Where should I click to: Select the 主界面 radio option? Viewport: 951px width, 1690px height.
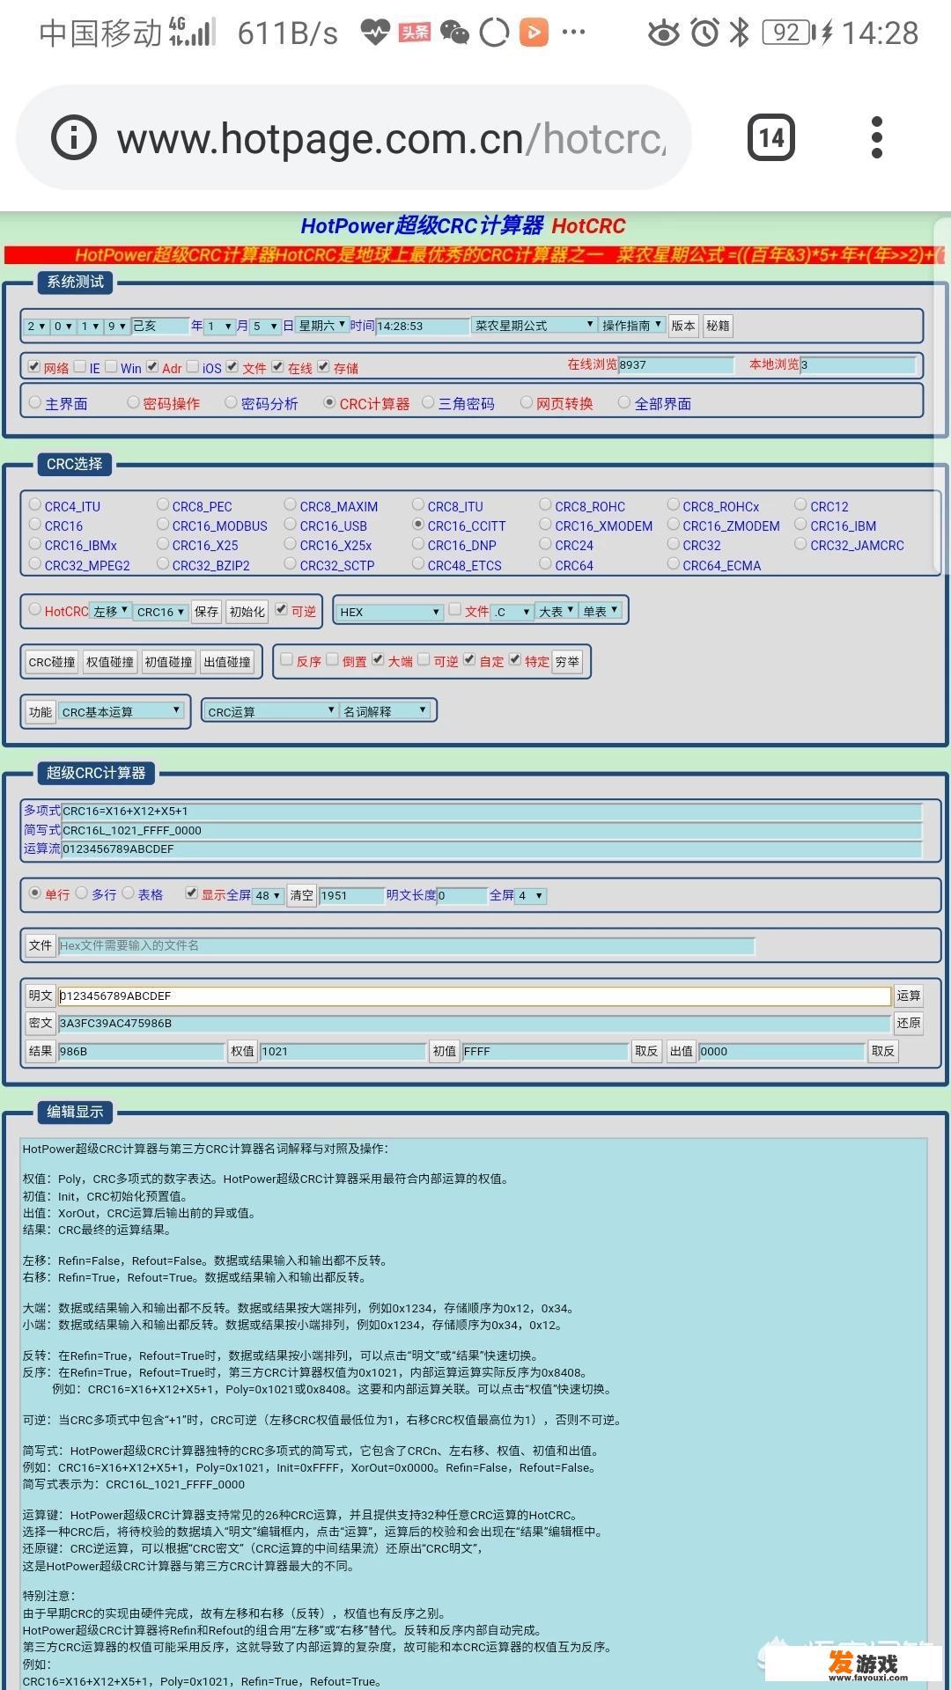tap(35, 402)
